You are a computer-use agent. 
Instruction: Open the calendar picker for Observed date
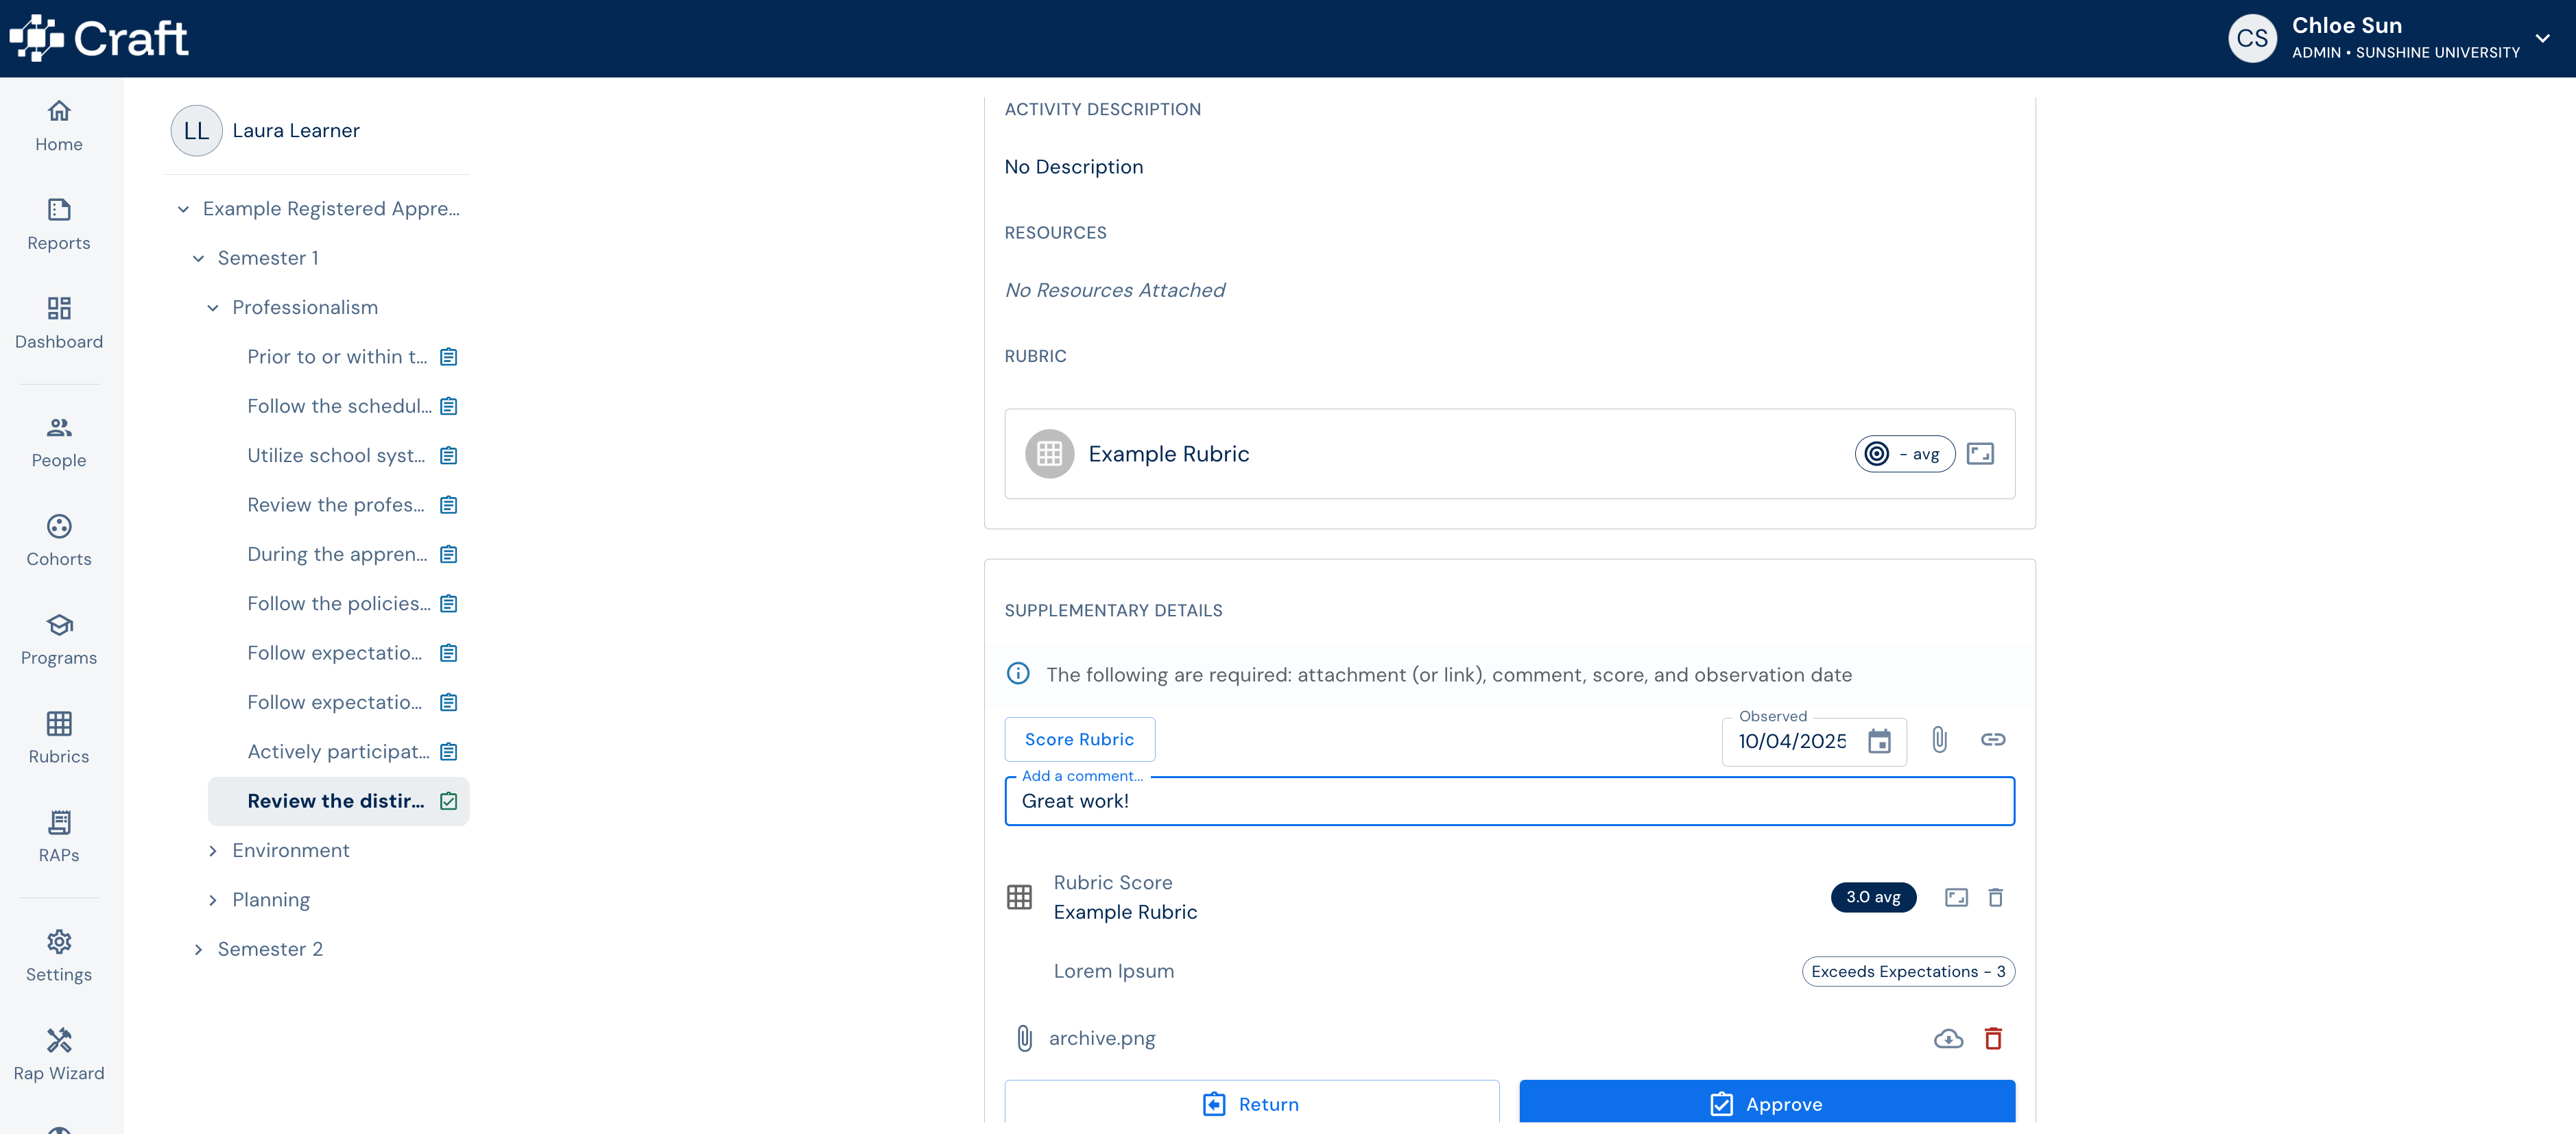[x=1879, y=741]
